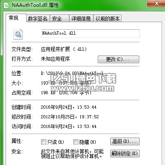Click the 未知应用程序 text
Viewport: 165px width, 165px height.
click(55, 59)
